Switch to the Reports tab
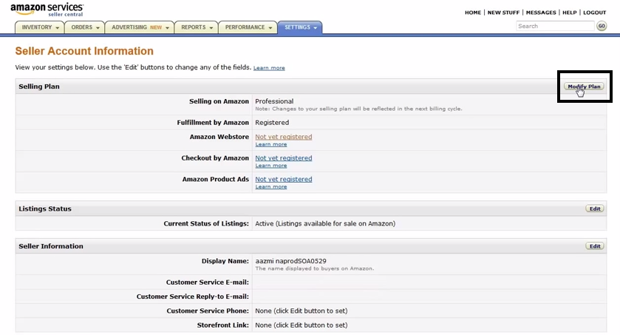 tap(196, 27)
